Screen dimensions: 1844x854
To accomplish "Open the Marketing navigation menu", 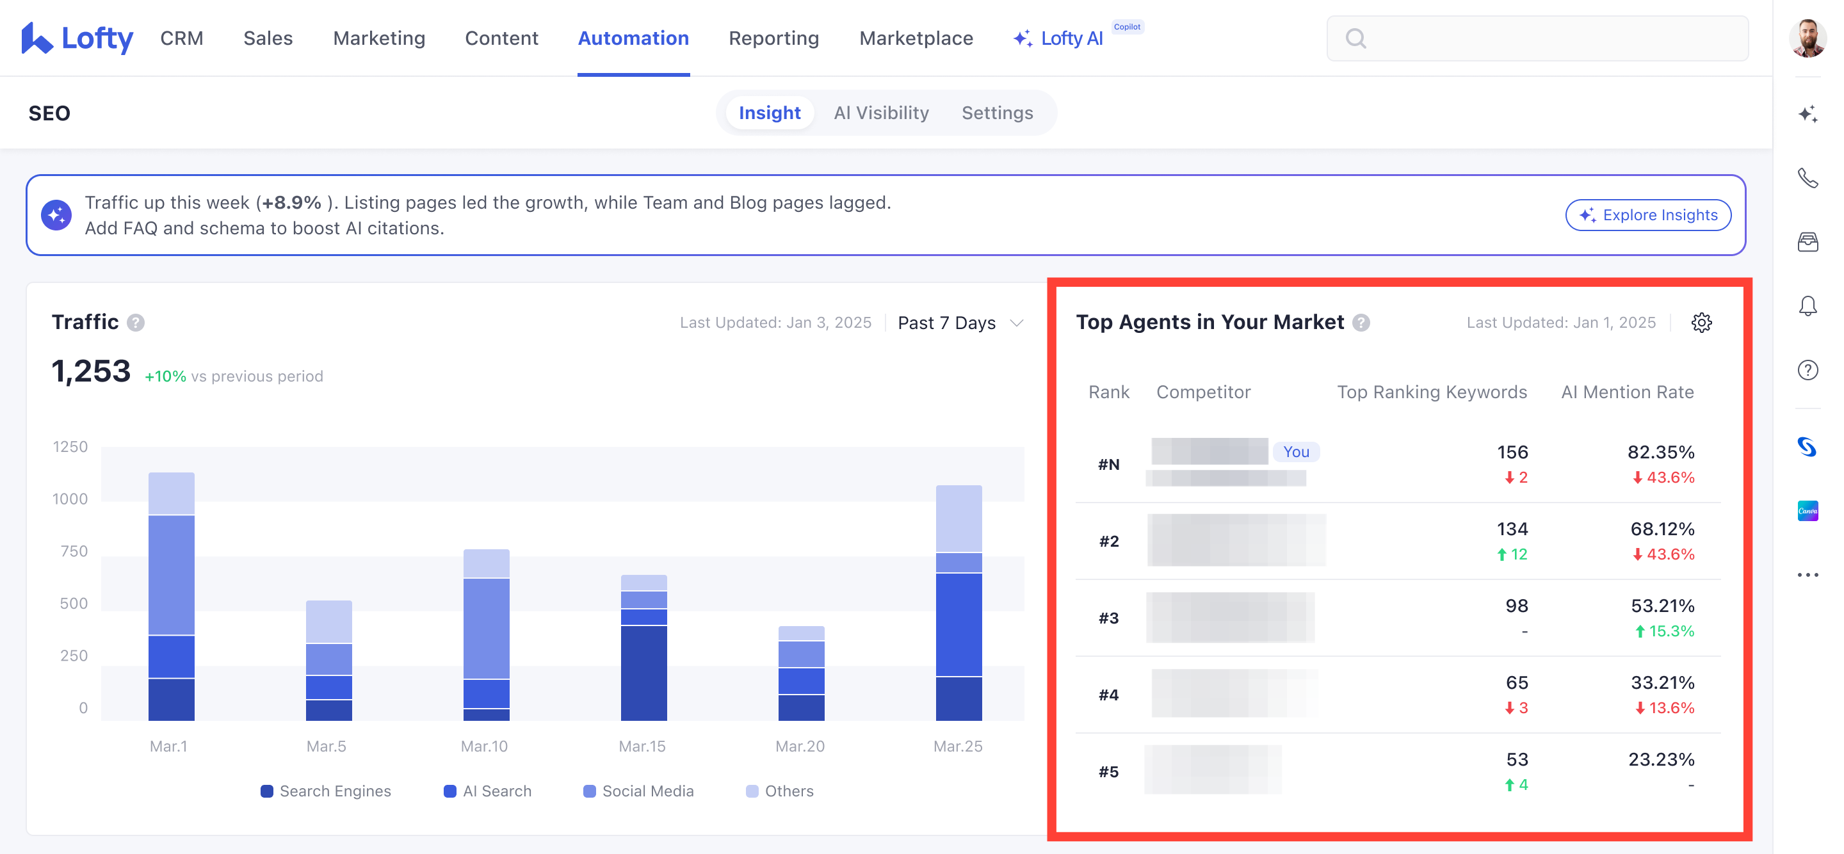I will 378,38.
